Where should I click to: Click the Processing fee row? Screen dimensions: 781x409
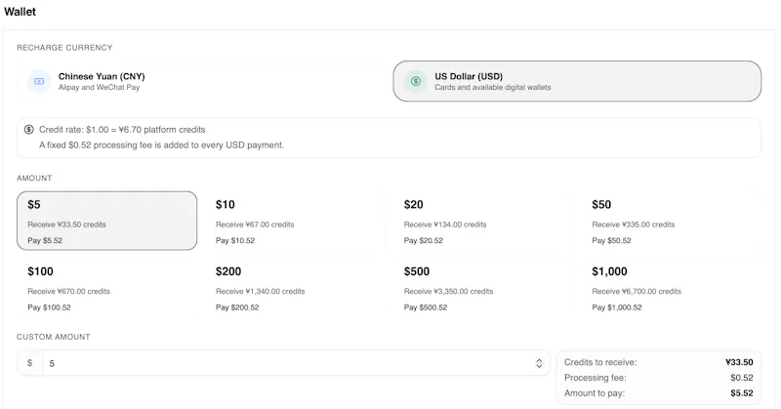pyautogui.click(x=658, y=378)
